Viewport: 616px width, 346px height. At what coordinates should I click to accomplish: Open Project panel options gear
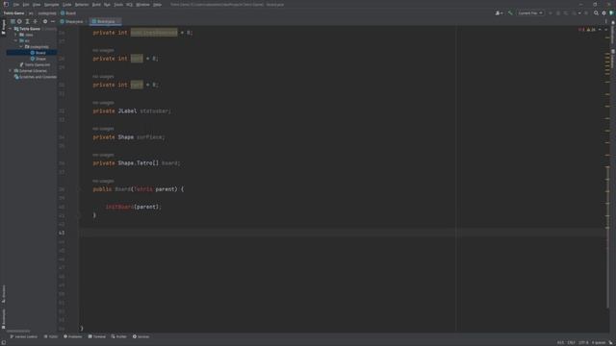(x=45, y=21)
